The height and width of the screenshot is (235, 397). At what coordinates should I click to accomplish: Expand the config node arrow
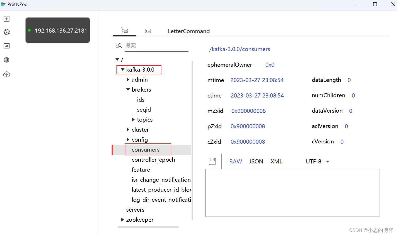pos(128,140)
